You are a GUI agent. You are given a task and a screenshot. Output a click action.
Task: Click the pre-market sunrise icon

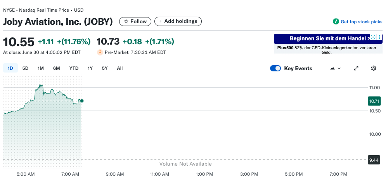[x=100, y=52]
